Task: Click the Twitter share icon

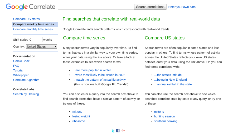Action: (x=113, y=131)
